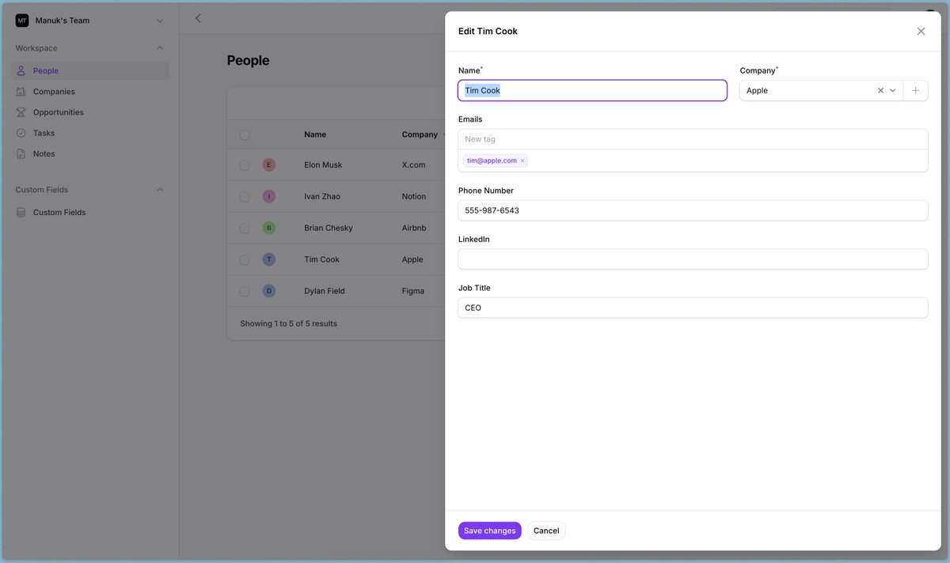
Task: Click Elon Musk's avatar icon
Action: point(269,165)
